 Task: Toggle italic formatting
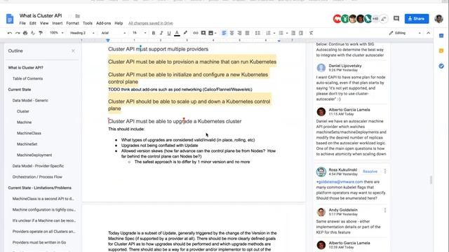[x=161, y=33]
